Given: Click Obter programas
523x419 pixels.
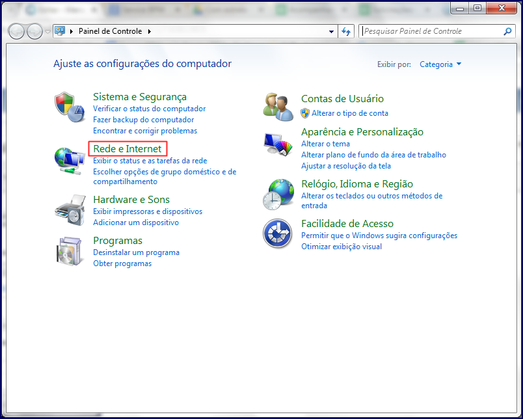Looking at the screenshot, I should 122,264.
